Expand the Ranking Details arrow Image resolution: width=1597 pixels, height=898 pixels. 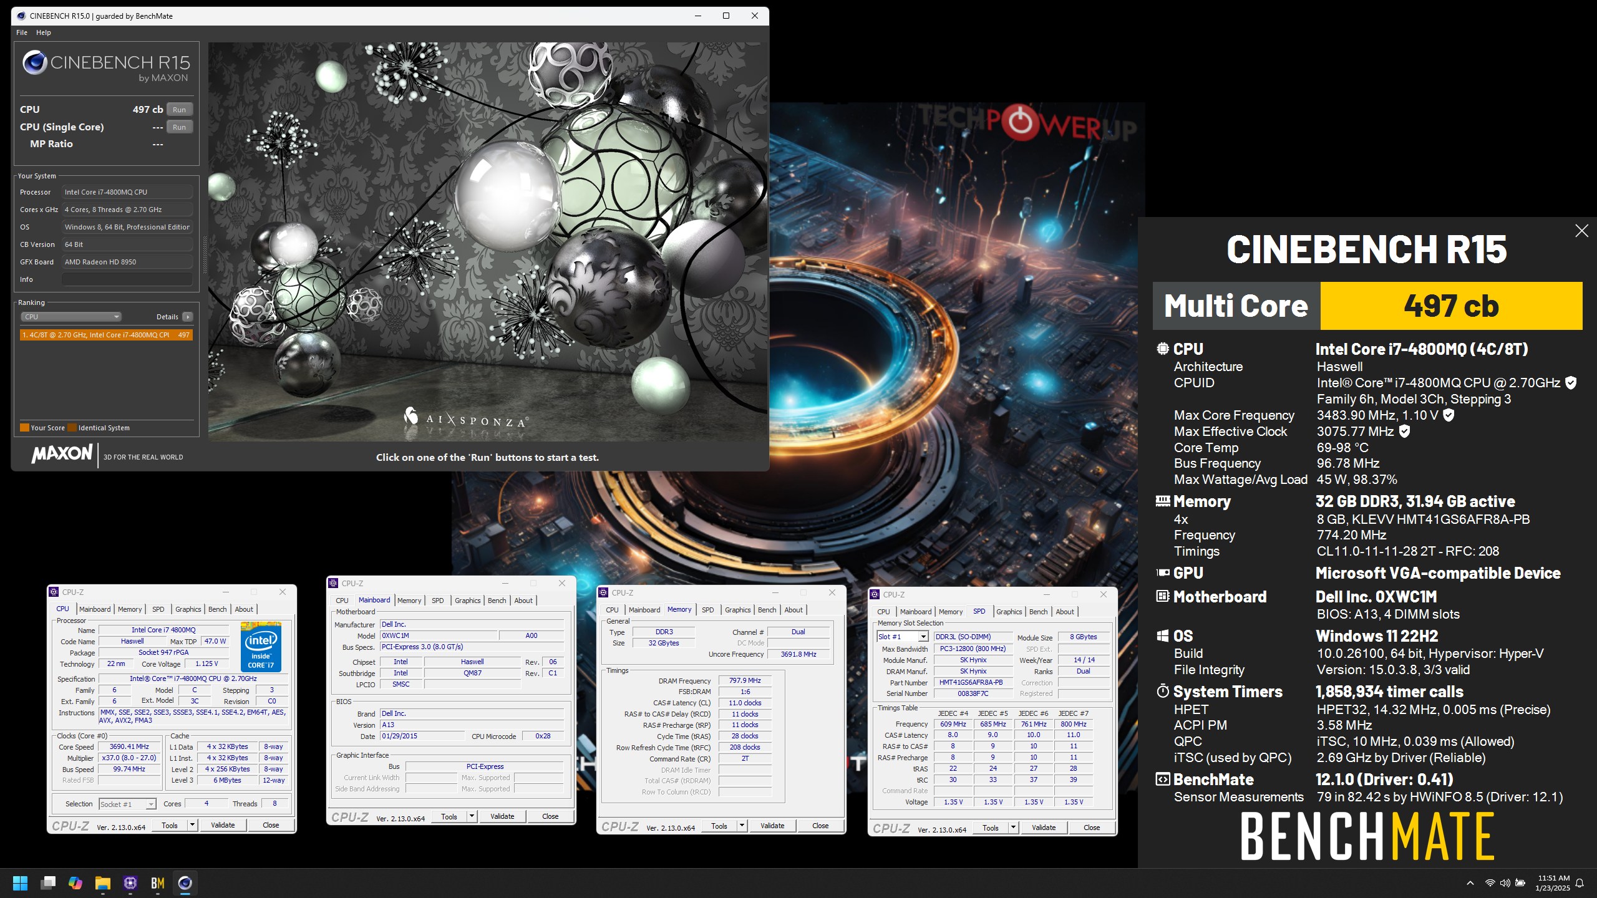tap(188, 317)
